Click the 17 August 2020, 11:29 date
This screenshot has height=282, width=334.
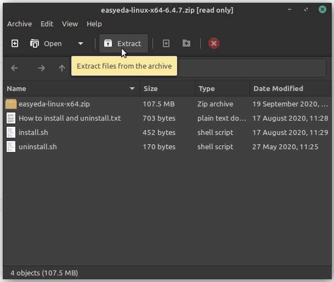pyautogui.click(x=290, y=133)
